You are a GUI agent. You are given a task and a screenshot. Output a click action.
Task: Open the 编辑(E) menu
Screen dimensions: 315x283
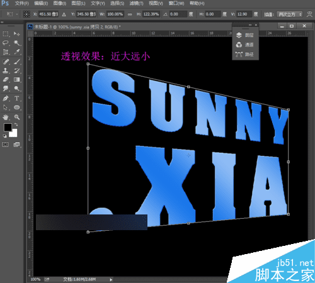point(41,3)
